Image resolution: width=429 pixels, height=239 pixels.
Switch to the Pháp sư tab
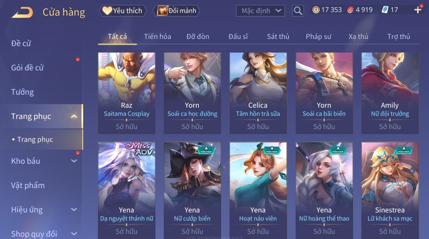click(318, 36)
